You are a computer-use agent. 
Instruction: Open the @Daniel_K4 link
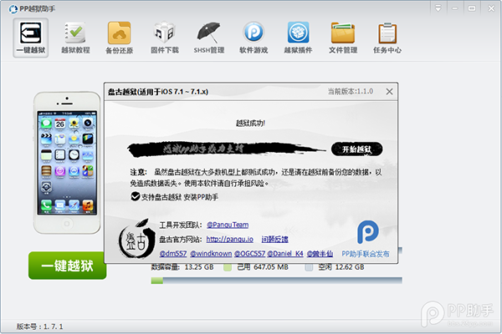[285, 254]
